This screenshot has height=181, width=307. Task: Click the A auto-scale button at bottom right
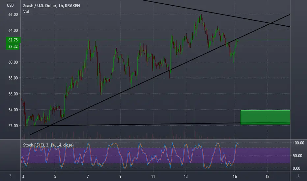[298, 176]
